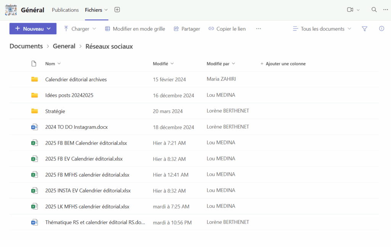Open the filter pane funnel icon

pyautogui.click(x=365, y=29)
